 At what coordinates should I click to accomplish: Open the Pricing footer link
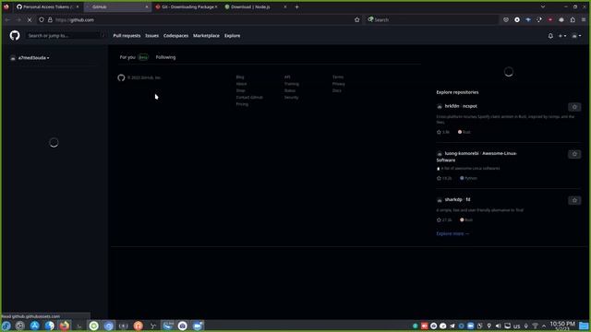242,104
